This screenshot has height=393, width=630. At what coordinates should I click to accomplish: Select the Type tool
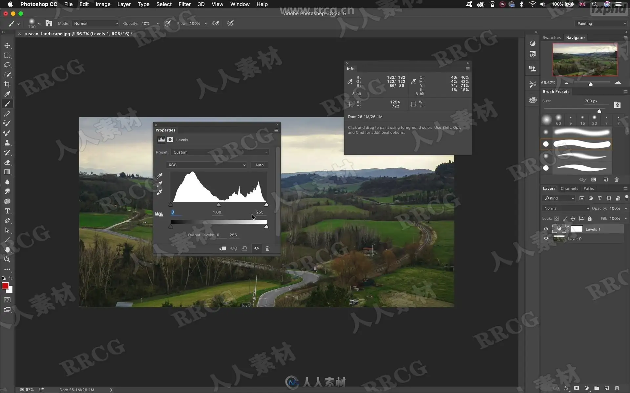(7, 211)
